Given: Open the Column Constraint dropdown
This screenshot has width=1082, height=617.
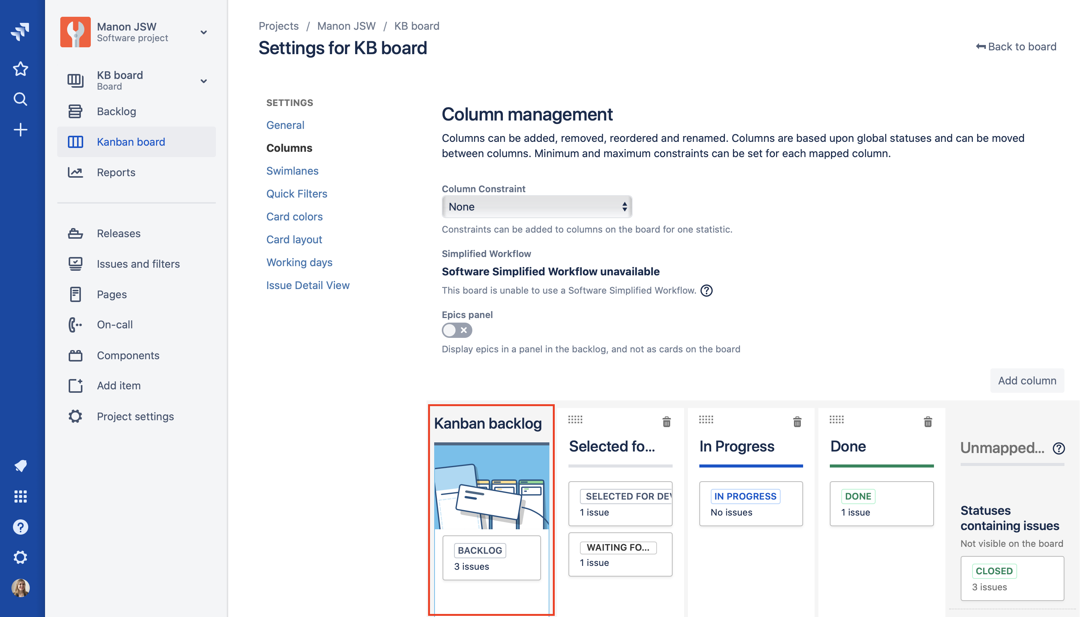Looking at the screenshot, I should pos(537,207).
